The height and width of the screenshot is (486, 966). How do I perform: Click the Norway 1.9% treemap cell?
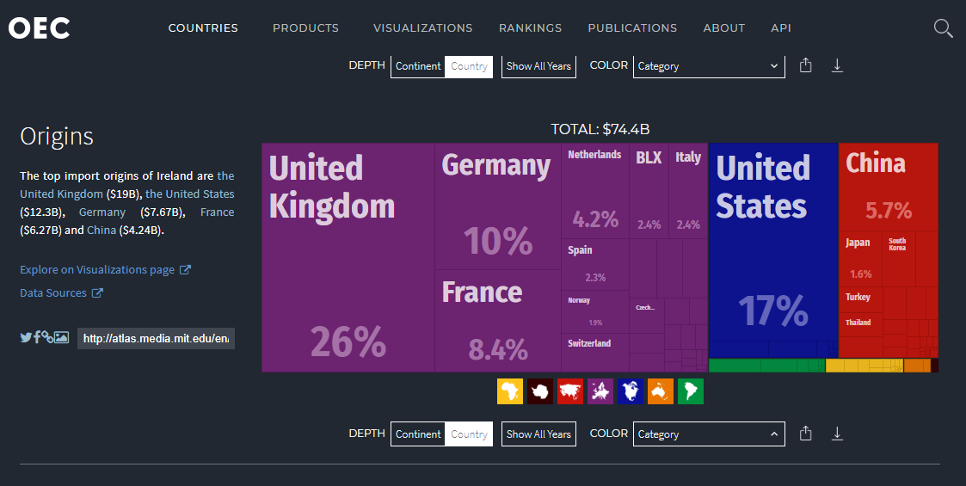[595, 311]
